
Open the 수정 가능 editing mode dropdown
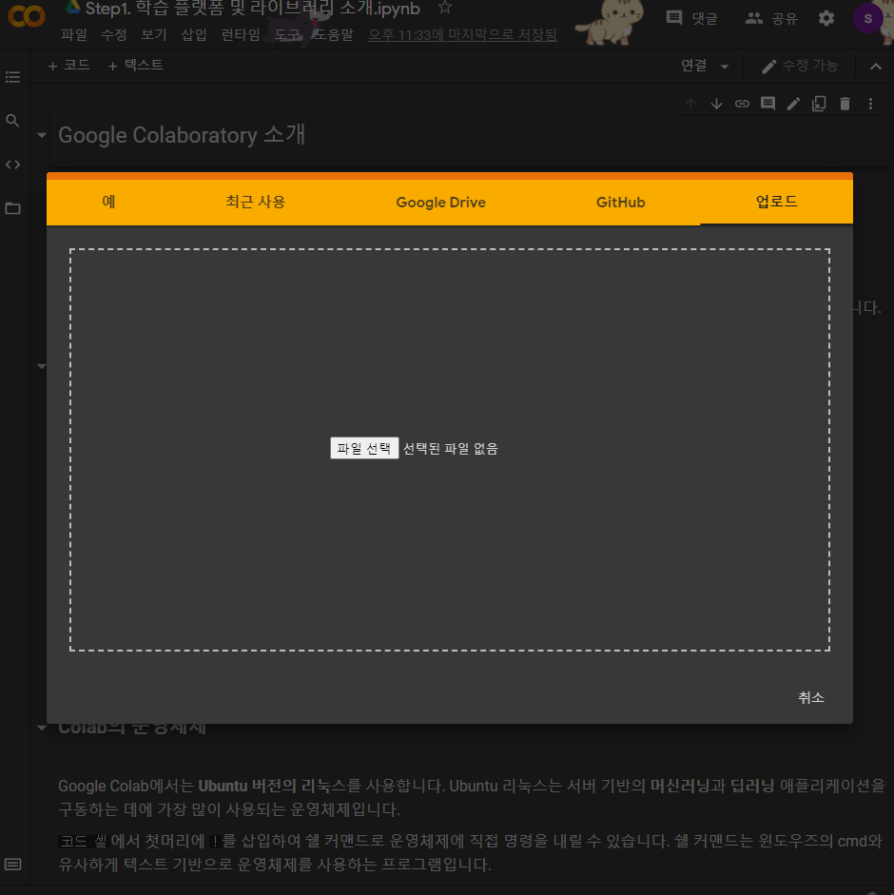pyautogui.click(x=800, y=66)
